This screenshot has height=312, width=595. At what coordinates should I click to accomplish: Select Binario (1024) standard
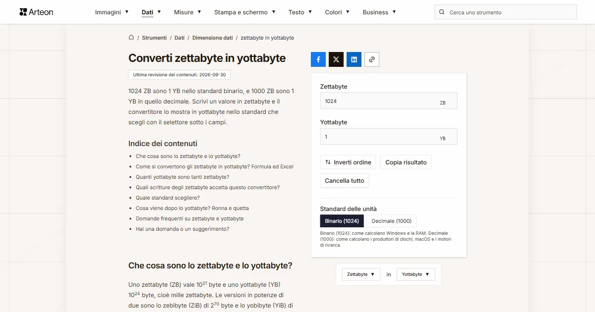342,221
